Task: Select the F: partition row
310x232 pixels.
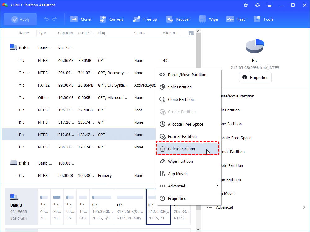Action: (79, 147)
